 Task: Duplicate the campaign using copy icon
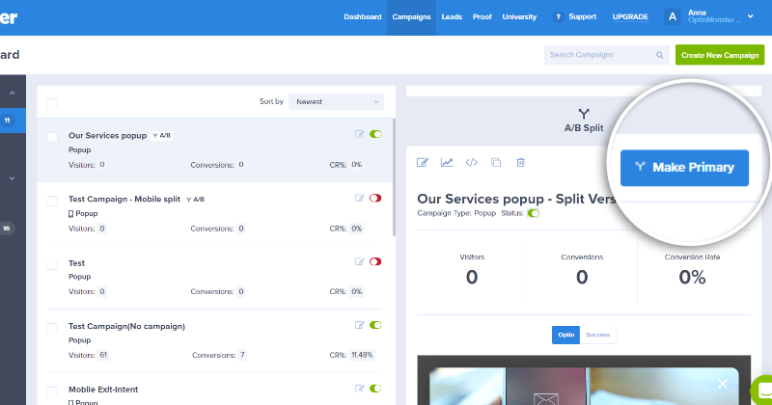tap(496, 162)
